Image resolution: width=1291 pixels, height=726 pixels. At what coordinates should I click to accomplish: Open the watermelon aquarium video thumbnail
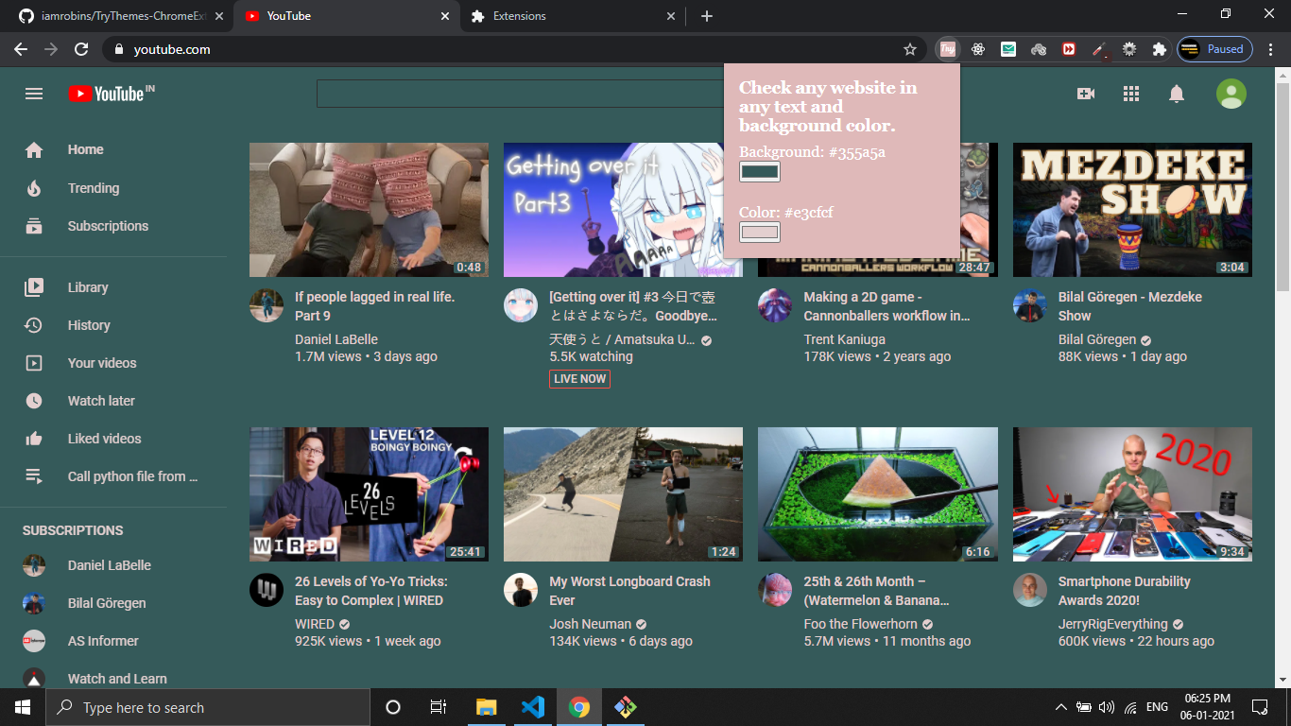click(x=878, y=494)
